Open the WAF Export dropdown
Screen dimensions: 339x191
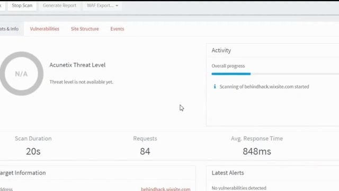(102, 6)
